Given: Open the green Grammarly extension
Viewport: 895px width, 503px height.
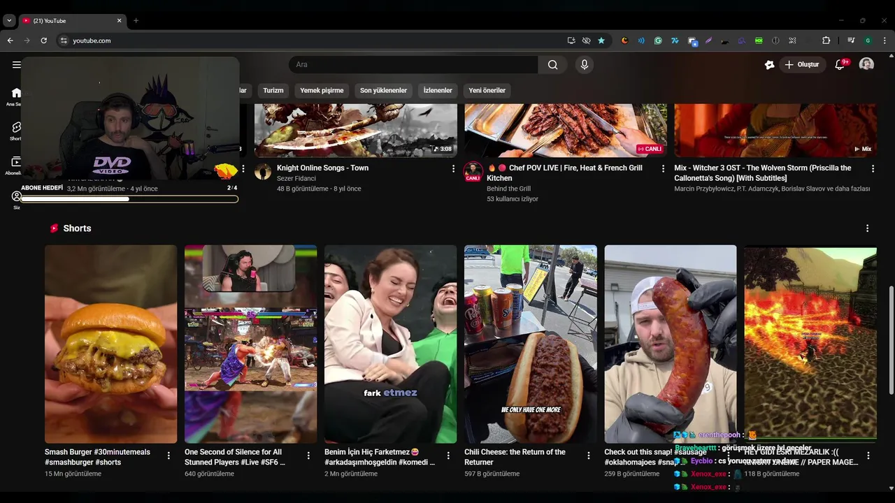Looking at the screenshot, I should pyautogui.click(x=658, y=41).
